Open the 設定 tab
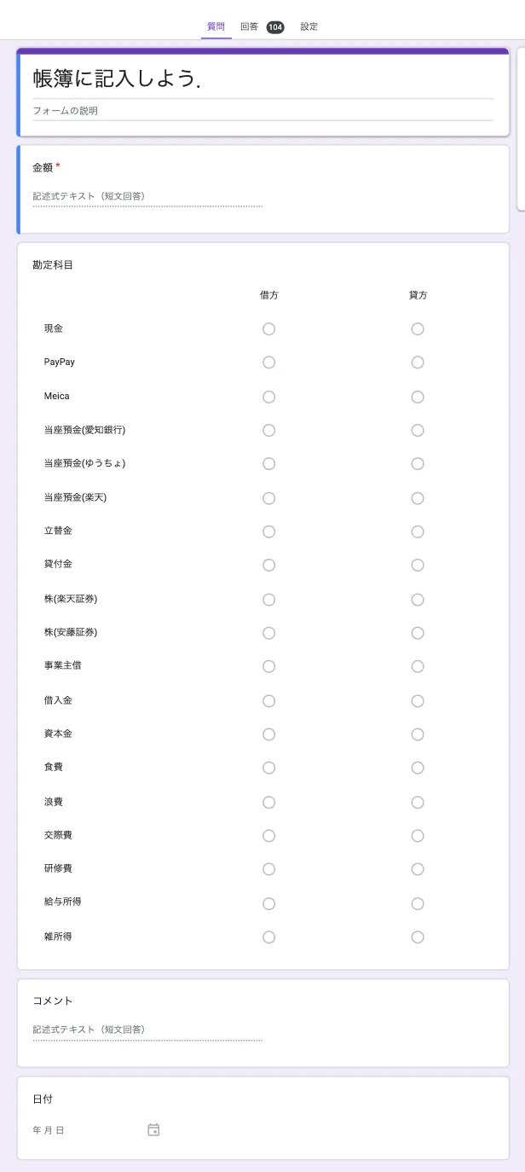525x1172 pixels. click(309, 26)
